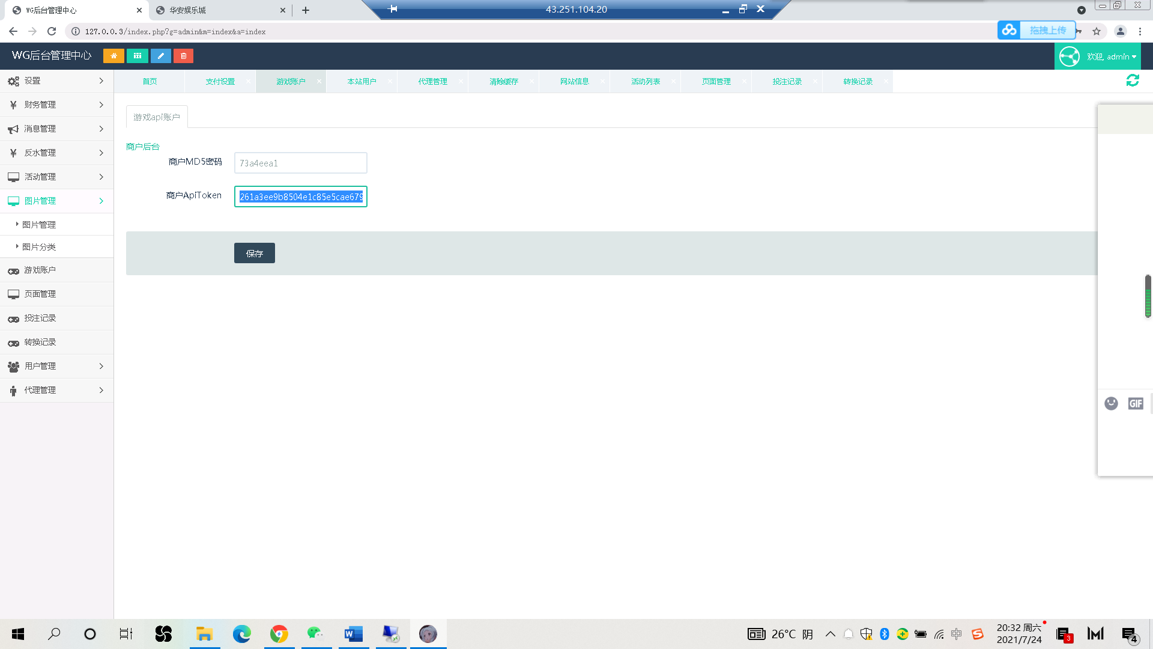Collapse the 图片管理 sidebar section
The width and height of the screenshot is (1153, 649).
[56, 201]
